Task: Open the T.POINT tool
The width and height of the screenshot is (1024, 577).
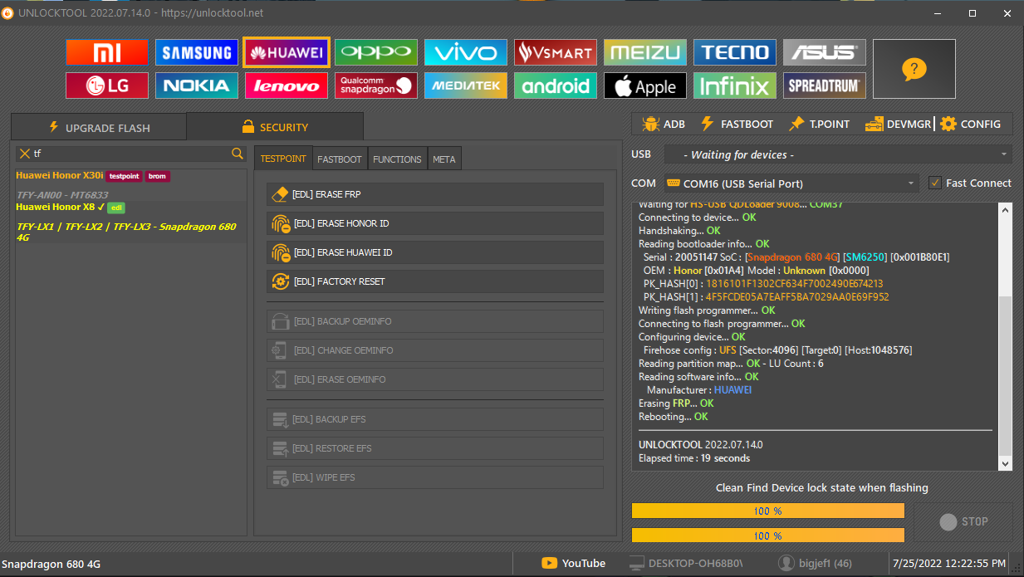Action: 820,124
